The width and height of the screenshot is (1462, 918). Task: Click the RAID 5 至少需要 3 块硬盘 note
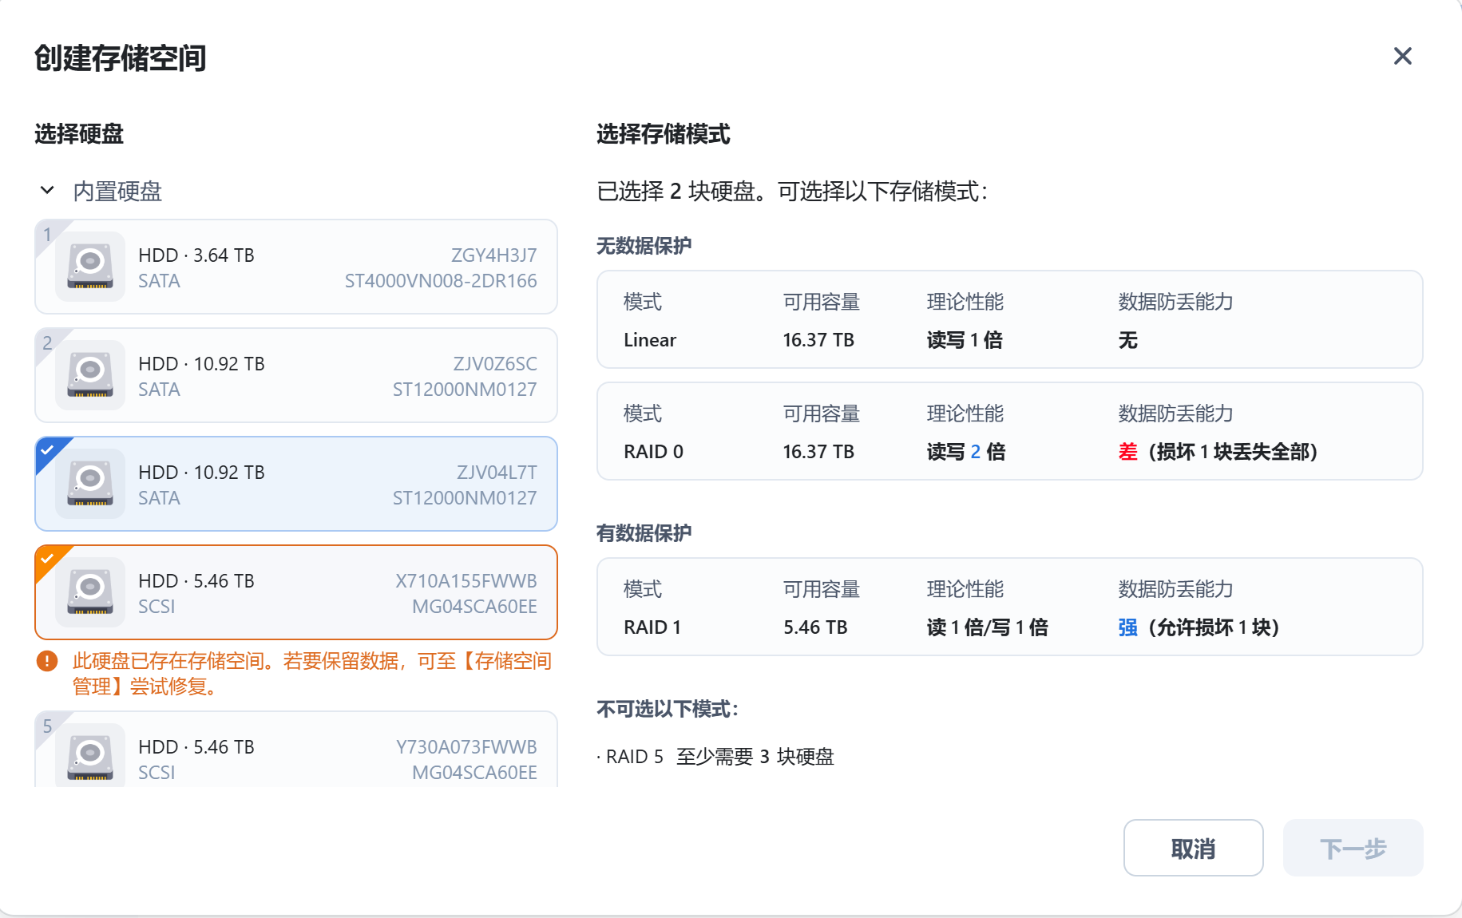coord(716,757)
